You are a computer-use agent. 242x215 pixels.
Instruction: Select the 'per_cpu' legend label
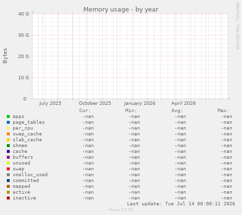point(23,128)
